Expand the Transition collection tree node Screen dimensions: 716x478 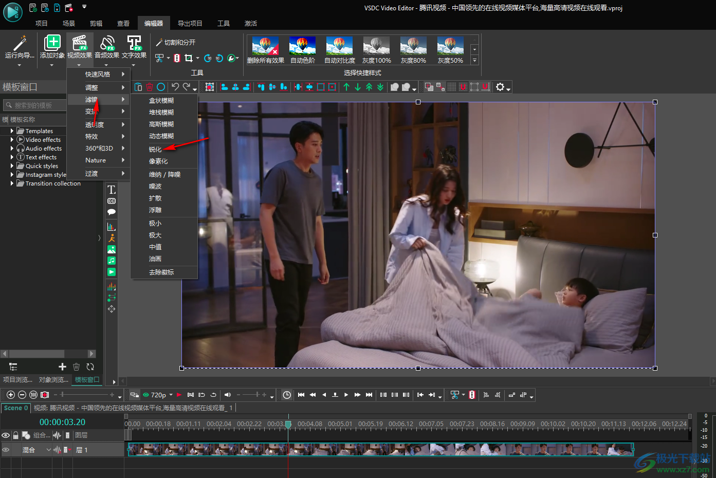point(12,183)
